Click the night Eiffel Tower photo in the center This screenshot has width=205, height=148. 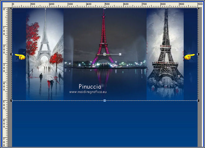tap(105, 54)
